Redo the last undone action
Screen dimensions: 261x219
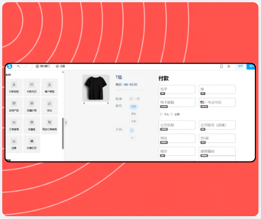pos(26,66)
